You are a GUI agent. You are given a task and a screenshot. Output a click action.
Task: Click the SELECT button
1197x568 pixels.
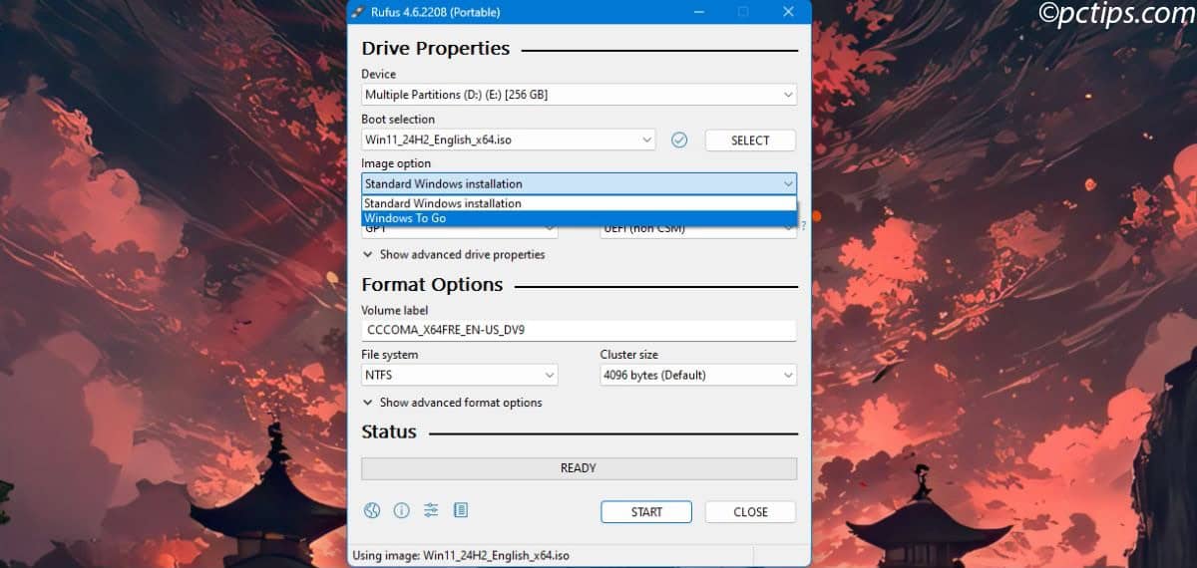coord(750,141)
